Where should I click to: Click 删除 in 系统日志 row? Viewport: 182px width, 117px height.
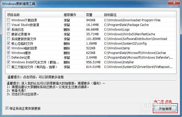[x=67, y=30]
